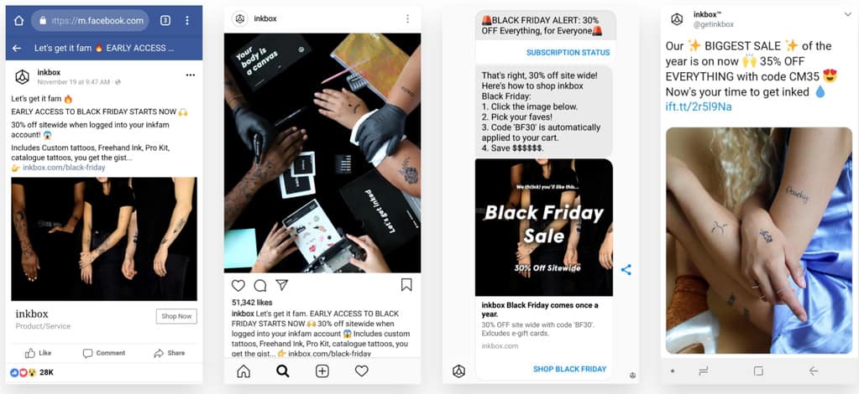Go back using Facebook header arrow
The height and width of the screenshot is (394, 859).
17,48
